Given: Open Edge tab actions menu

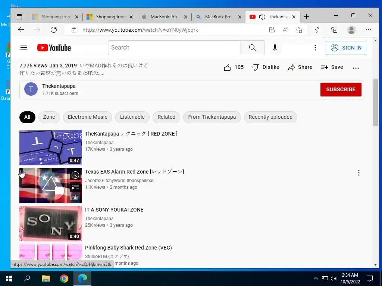Looking at the screenshot, I should click(x=19, y=17).
